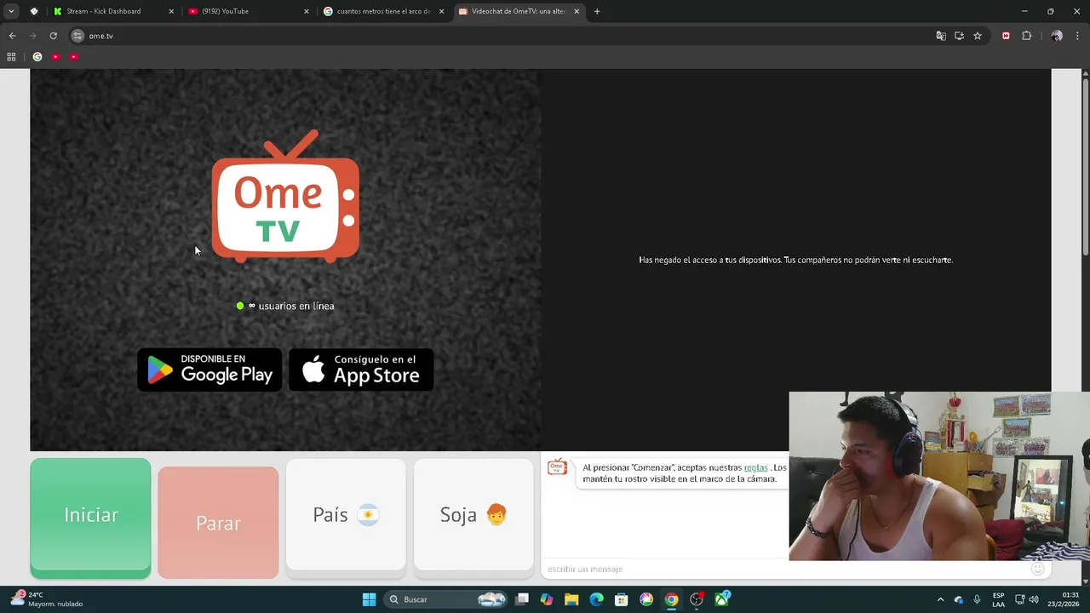Screen dimensions: 1090x613
Task: Open the weather widget showing 24°C
Action: click(x=47, y=599)
